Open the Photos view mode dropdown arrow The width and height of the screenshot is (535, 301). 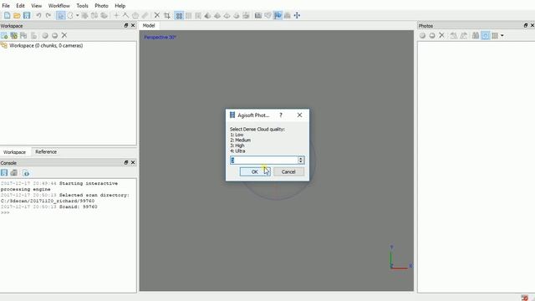pyautogui.click(x=502, y=35)
